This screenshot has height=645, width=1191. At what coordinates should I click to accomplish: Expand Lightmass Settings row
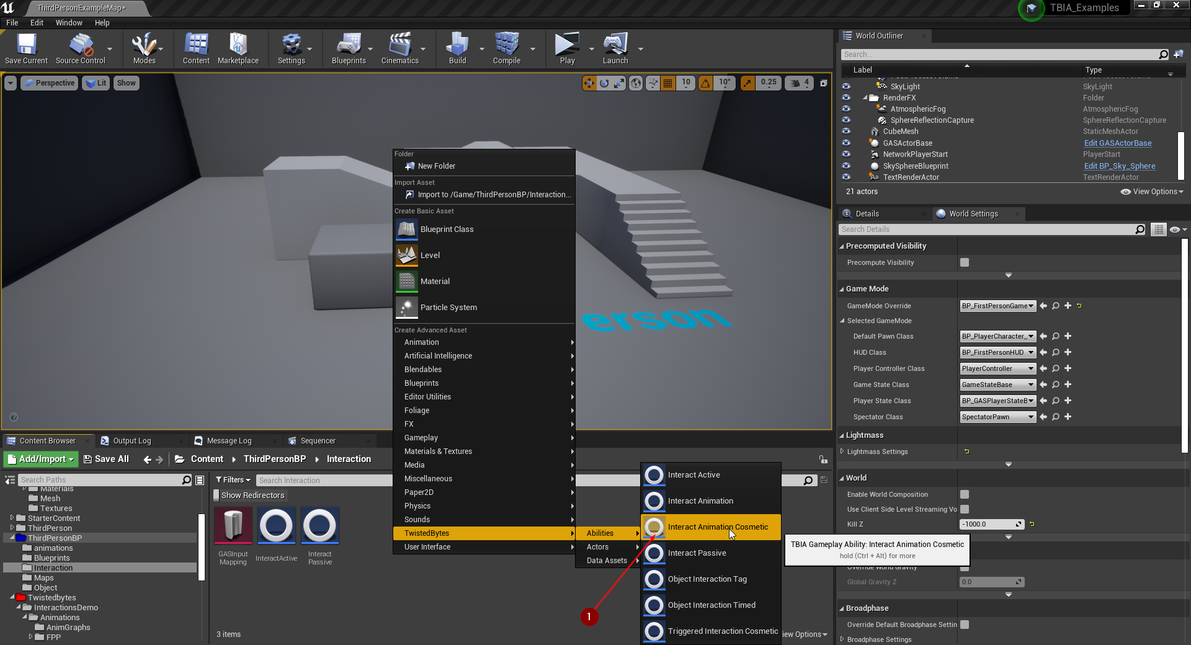[842, 451]
